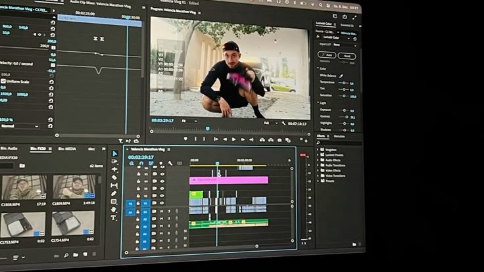The image size is (484, 272).
Task: Add marker in program monitor
Action: [185, 139]
